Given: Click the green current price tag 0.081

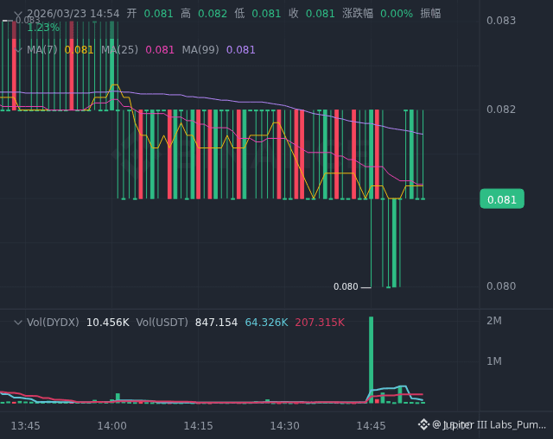Looking at the screenshot, I should point(502,199).
